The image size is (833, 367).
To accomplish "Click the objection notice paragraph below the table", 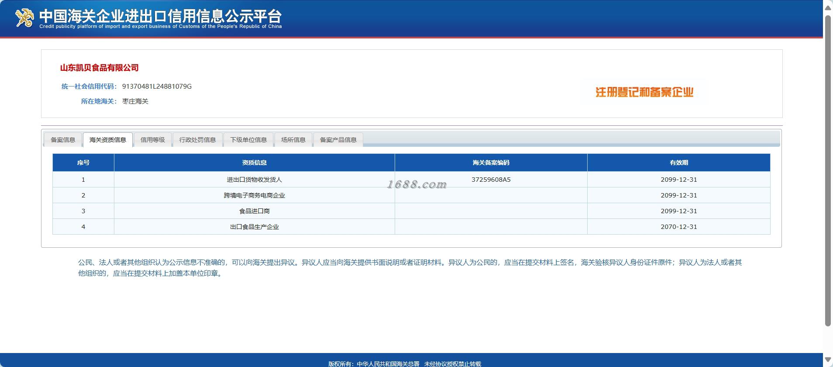I will pyautogui.click(x=410, y=268).
